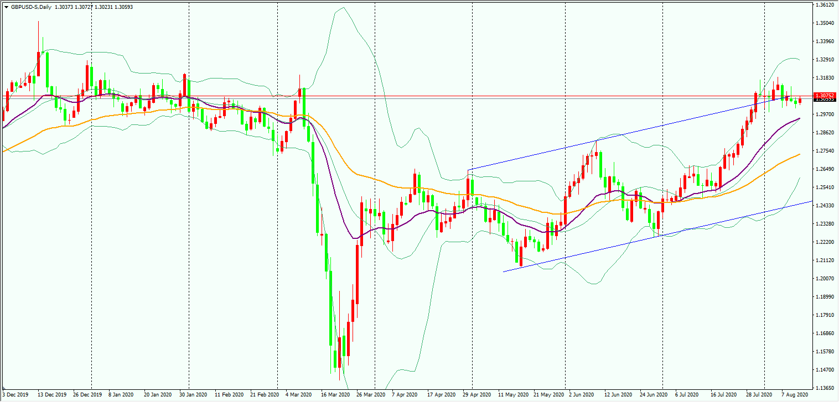Click the 26 Mar 2020 date label
The width and height of the screenshot is (839, 402).
(x=370, y=395)
